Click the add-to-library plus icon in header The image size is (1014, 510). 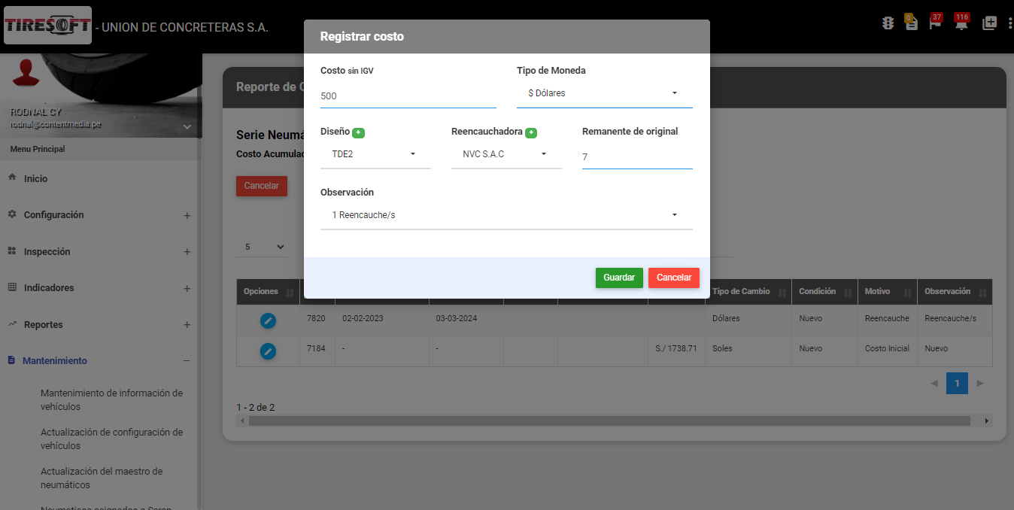point(989,23)
